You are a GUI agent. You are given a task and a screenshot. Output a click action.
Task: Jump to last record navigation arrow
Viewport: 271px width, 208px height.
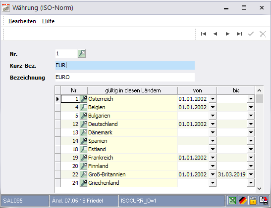pos(239,34)
